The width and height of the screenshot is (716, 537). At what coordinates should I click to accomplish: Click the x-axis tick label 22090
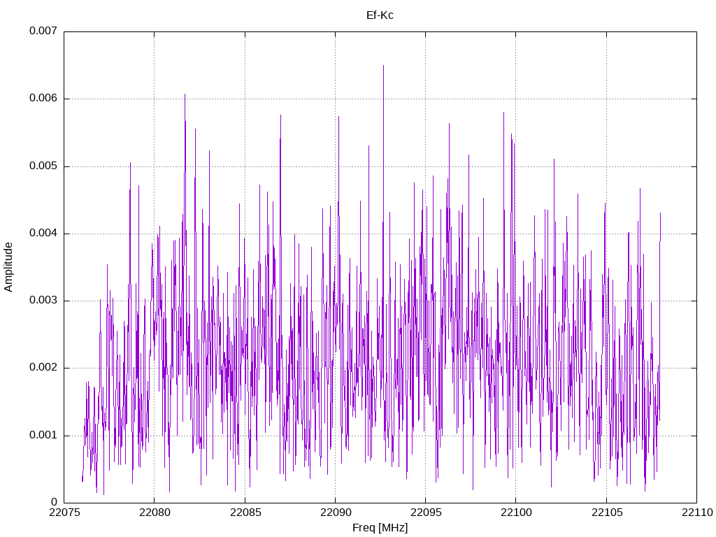point(335,513)
